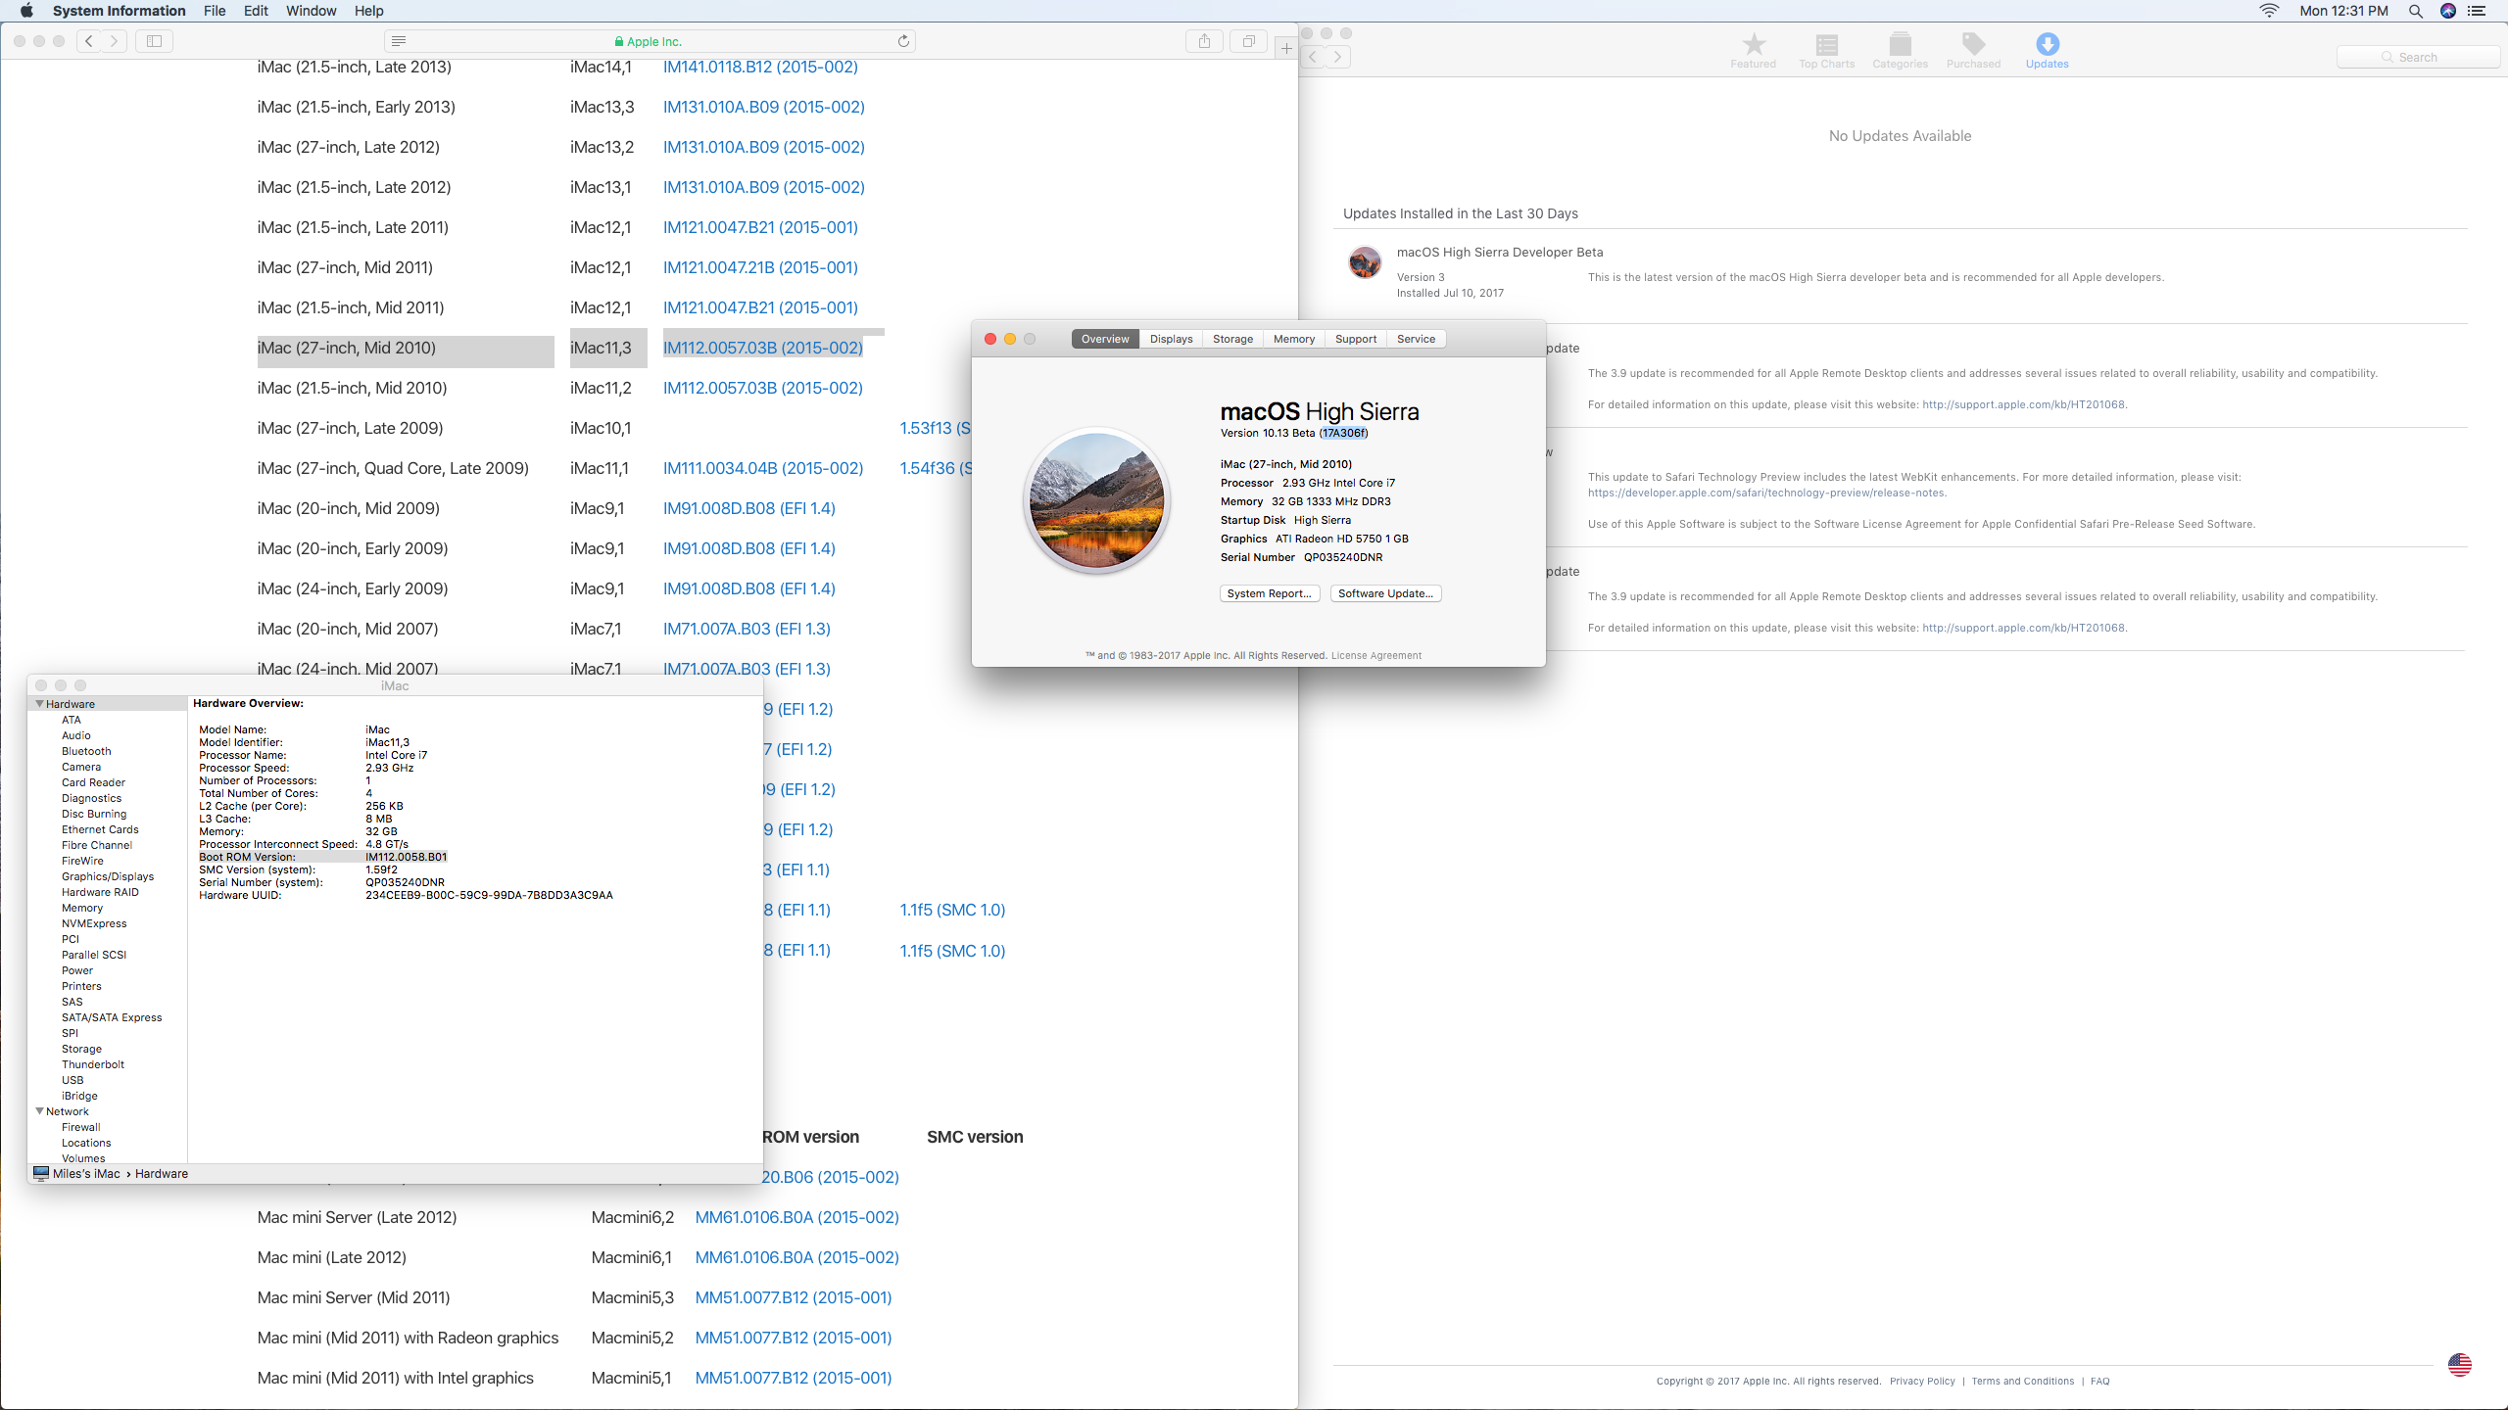Screen dimensions: 2508x1410
Task: Go forward in App Store window
Action: [1339, 57]
